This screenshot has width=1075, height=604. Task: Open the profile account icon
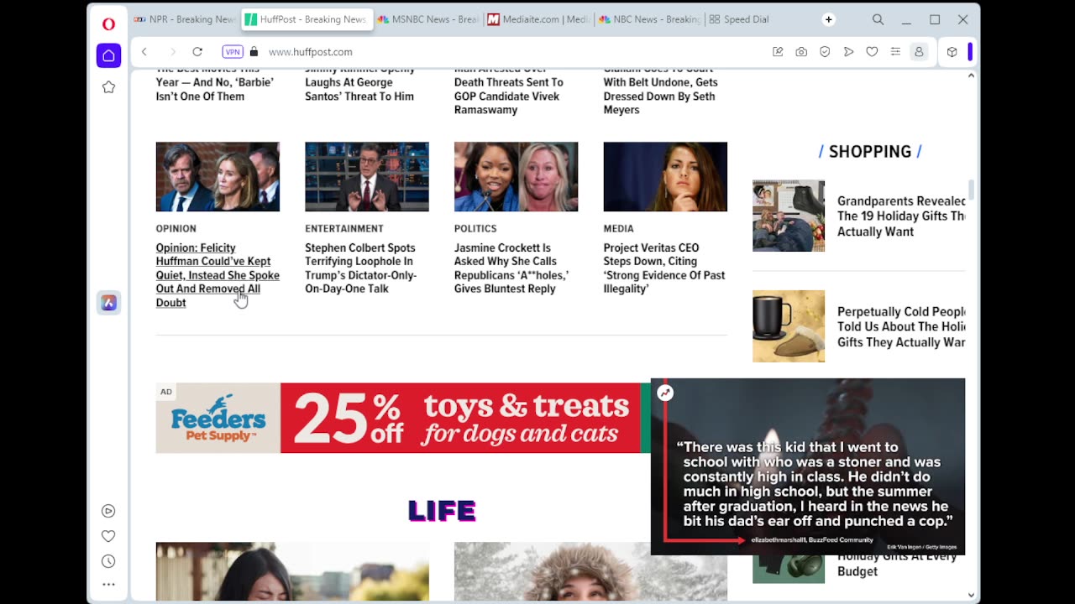coord(919,52)
